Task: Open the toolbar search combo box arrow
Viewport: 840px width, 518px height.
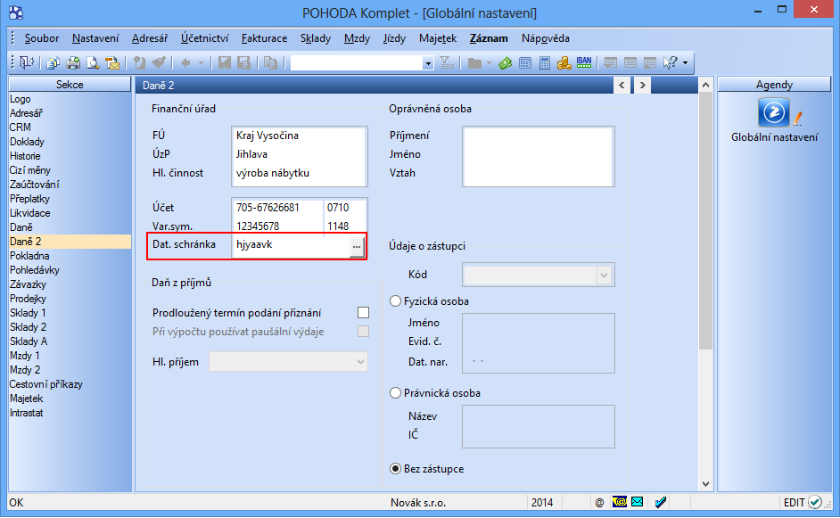Action: [427, 63]
